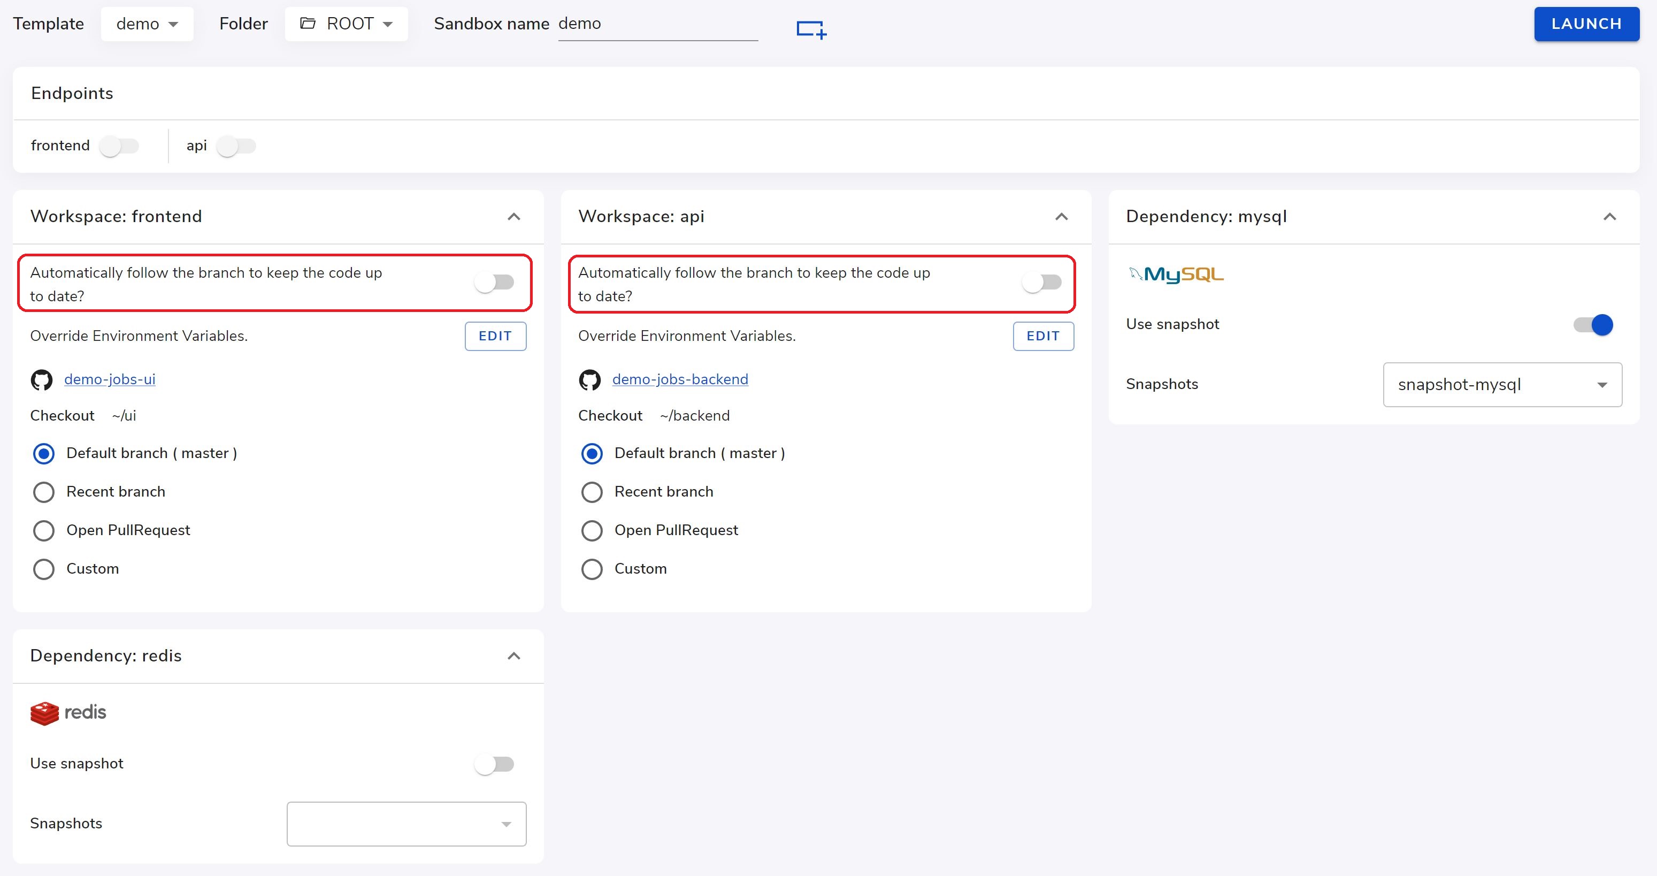
Task: Click the redis logo
Action: (68, 712)
